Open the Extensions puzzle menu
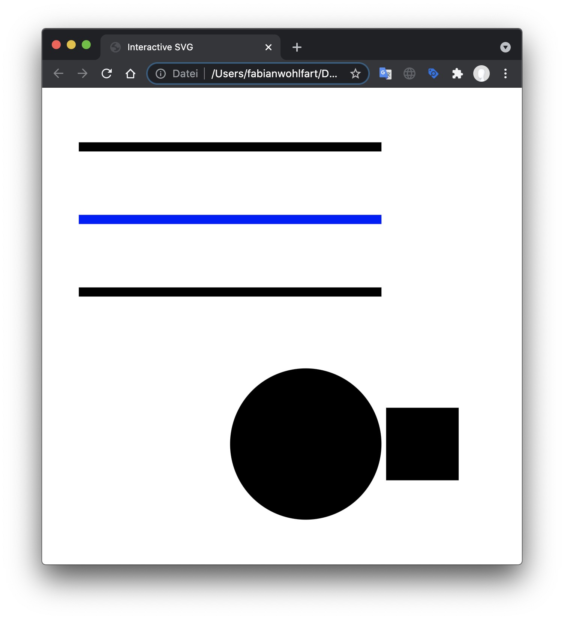The height and width of the screenshot is (620, 564). pos(457,73)
